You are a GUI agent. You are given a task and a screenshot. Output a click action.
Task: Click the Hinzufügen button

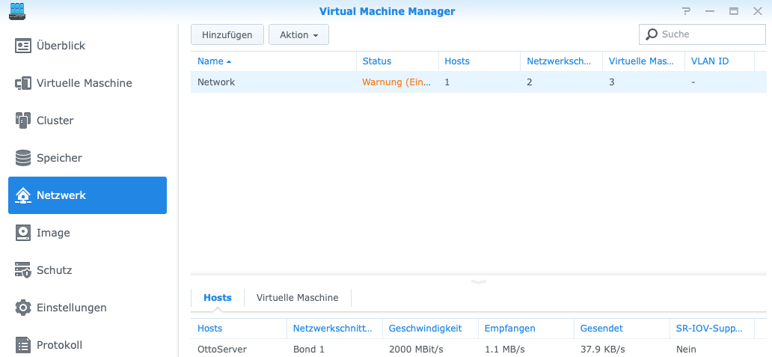(227, 34)
